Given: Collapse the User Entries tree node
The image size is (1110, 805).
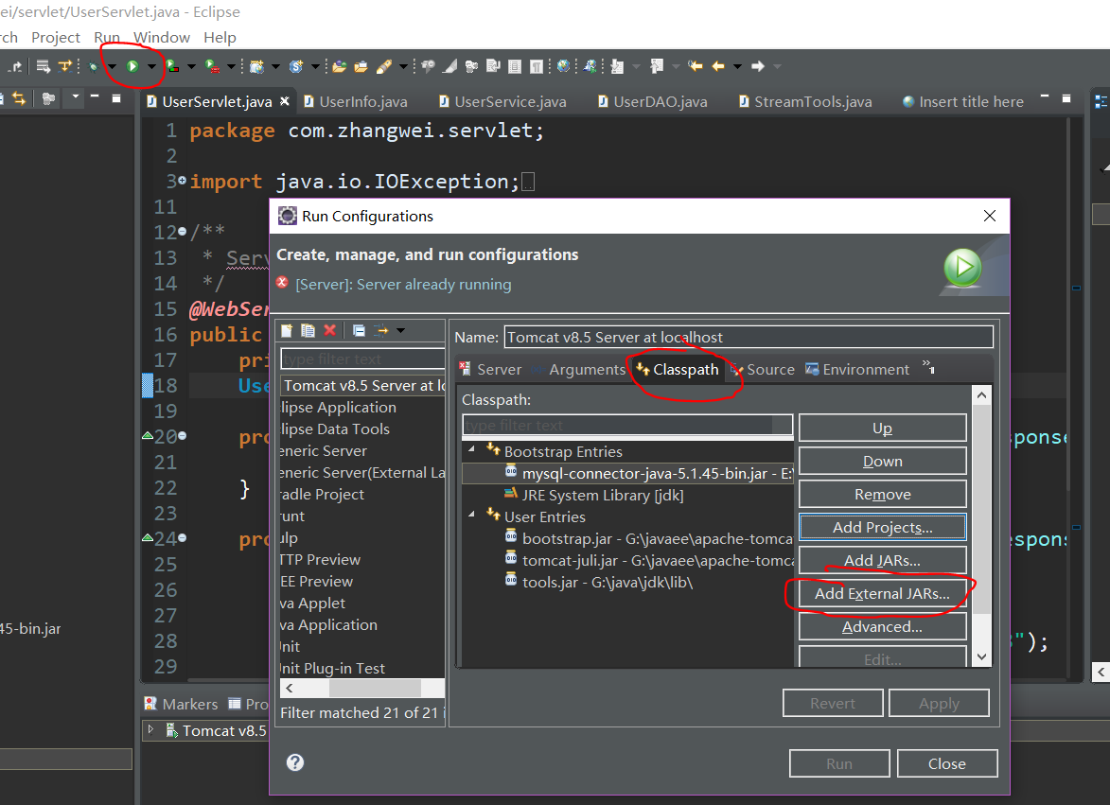Looking at the screenshot, I should [472, 515].
